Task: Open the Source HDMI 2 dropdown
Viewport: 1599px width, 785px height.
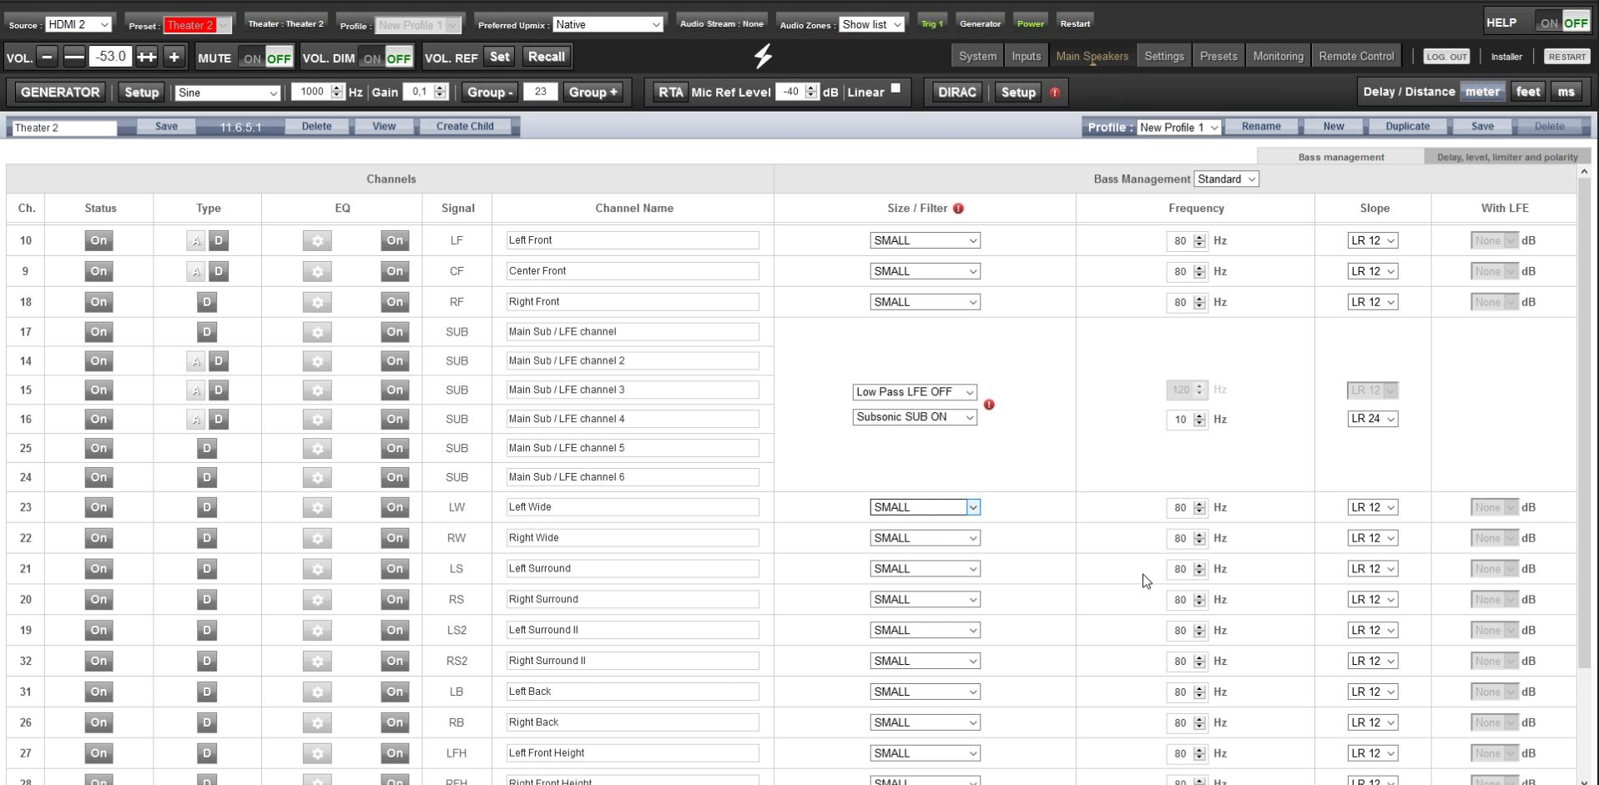Action: 78,24
